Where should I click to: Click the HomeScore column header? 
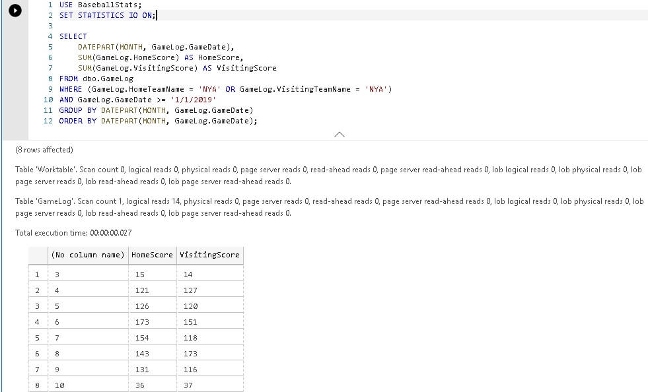pos(152,255)
